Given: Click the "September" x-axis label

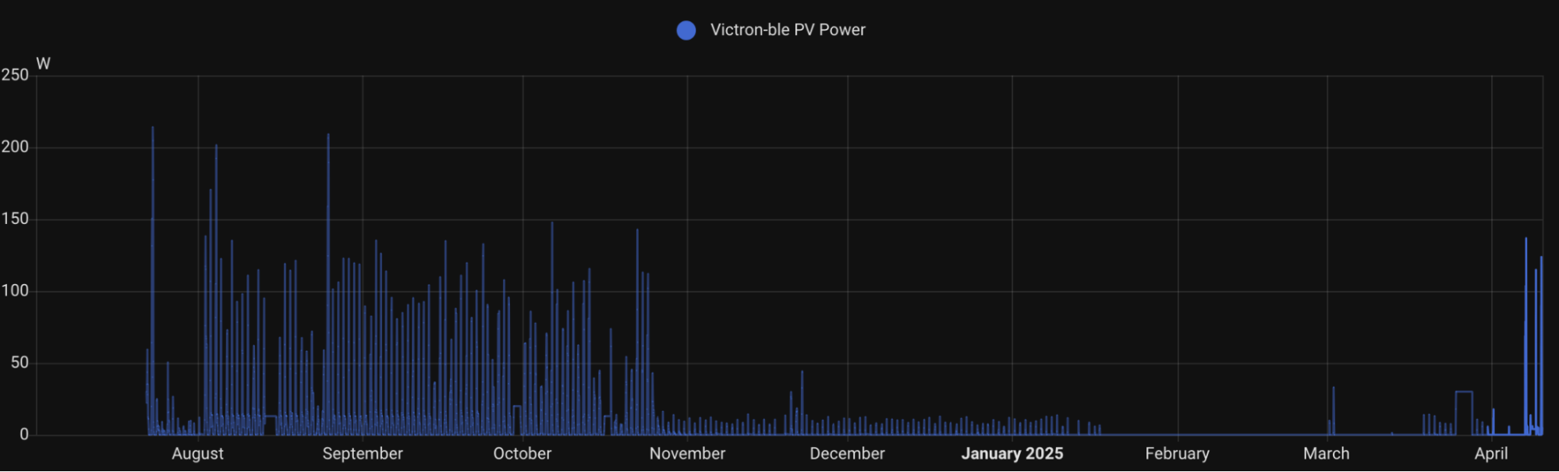Looking at the screenshot, I should click(363, 454).
